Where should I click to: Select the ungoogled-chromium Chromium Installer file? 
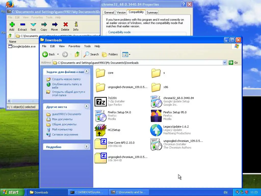pos(176,144)
